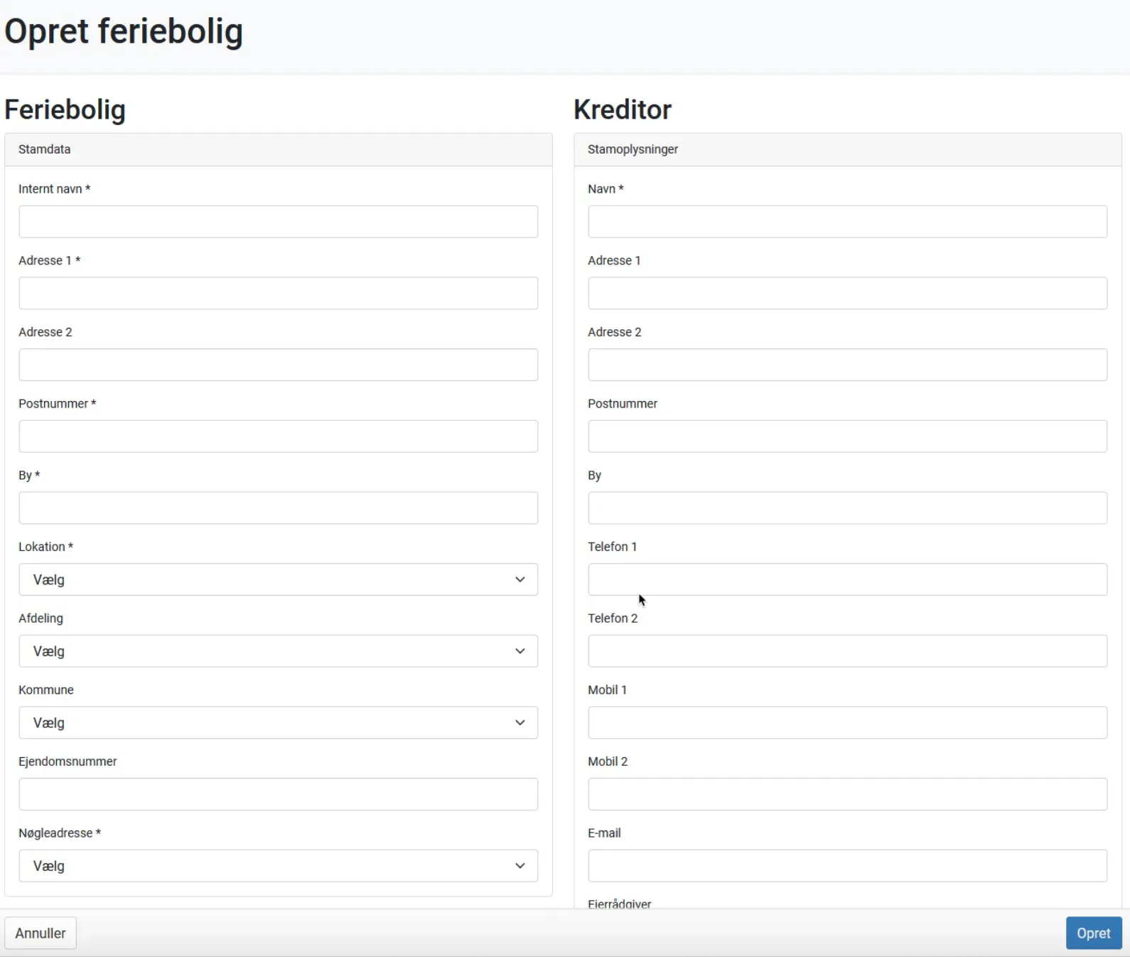Click the Internt navn input field

[x=278, y=222]
